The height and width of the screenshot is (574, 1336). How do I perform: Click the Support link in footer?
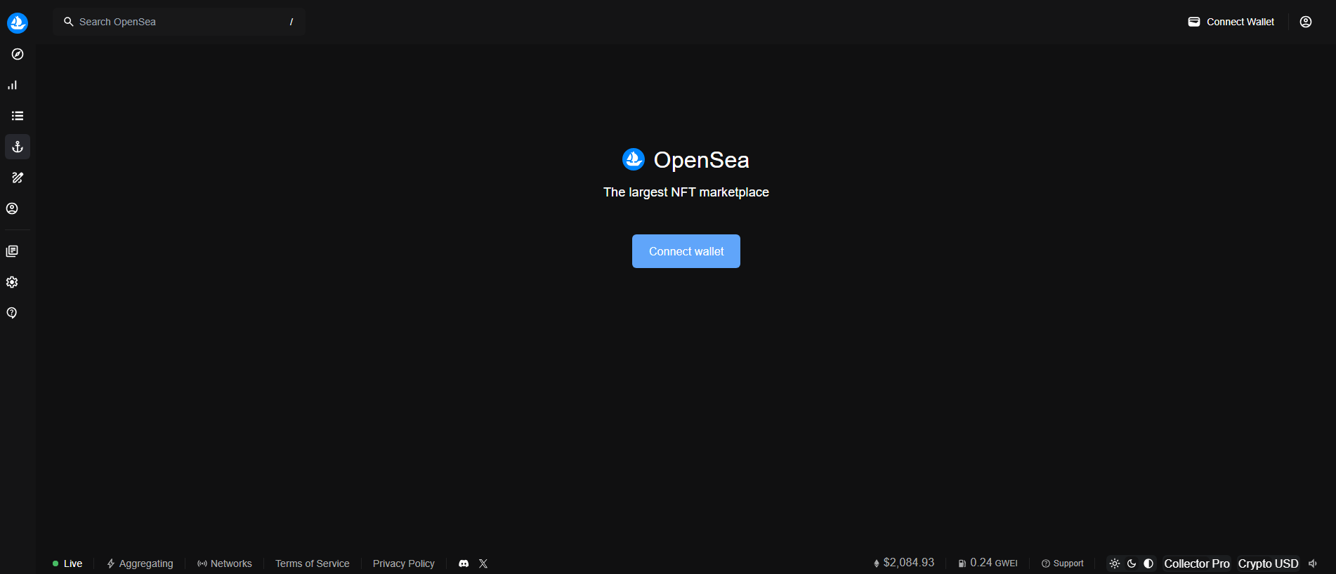click(x=1063, y=563)
